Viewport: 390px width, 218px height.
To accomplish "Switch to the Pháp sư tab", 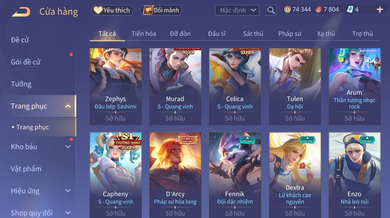I will (290, 34).
